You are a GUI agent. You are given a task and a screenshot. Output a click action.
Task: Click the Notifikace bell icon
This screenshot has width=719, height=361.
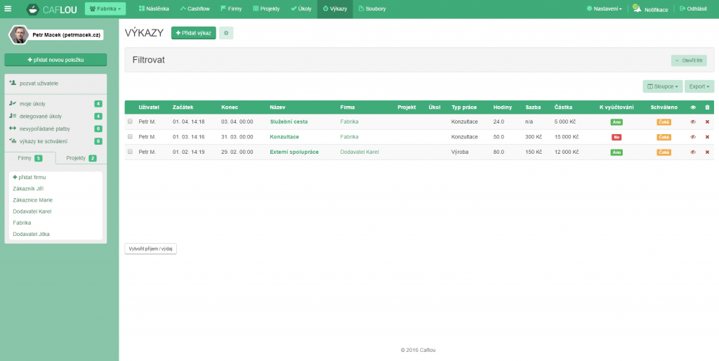636,8
